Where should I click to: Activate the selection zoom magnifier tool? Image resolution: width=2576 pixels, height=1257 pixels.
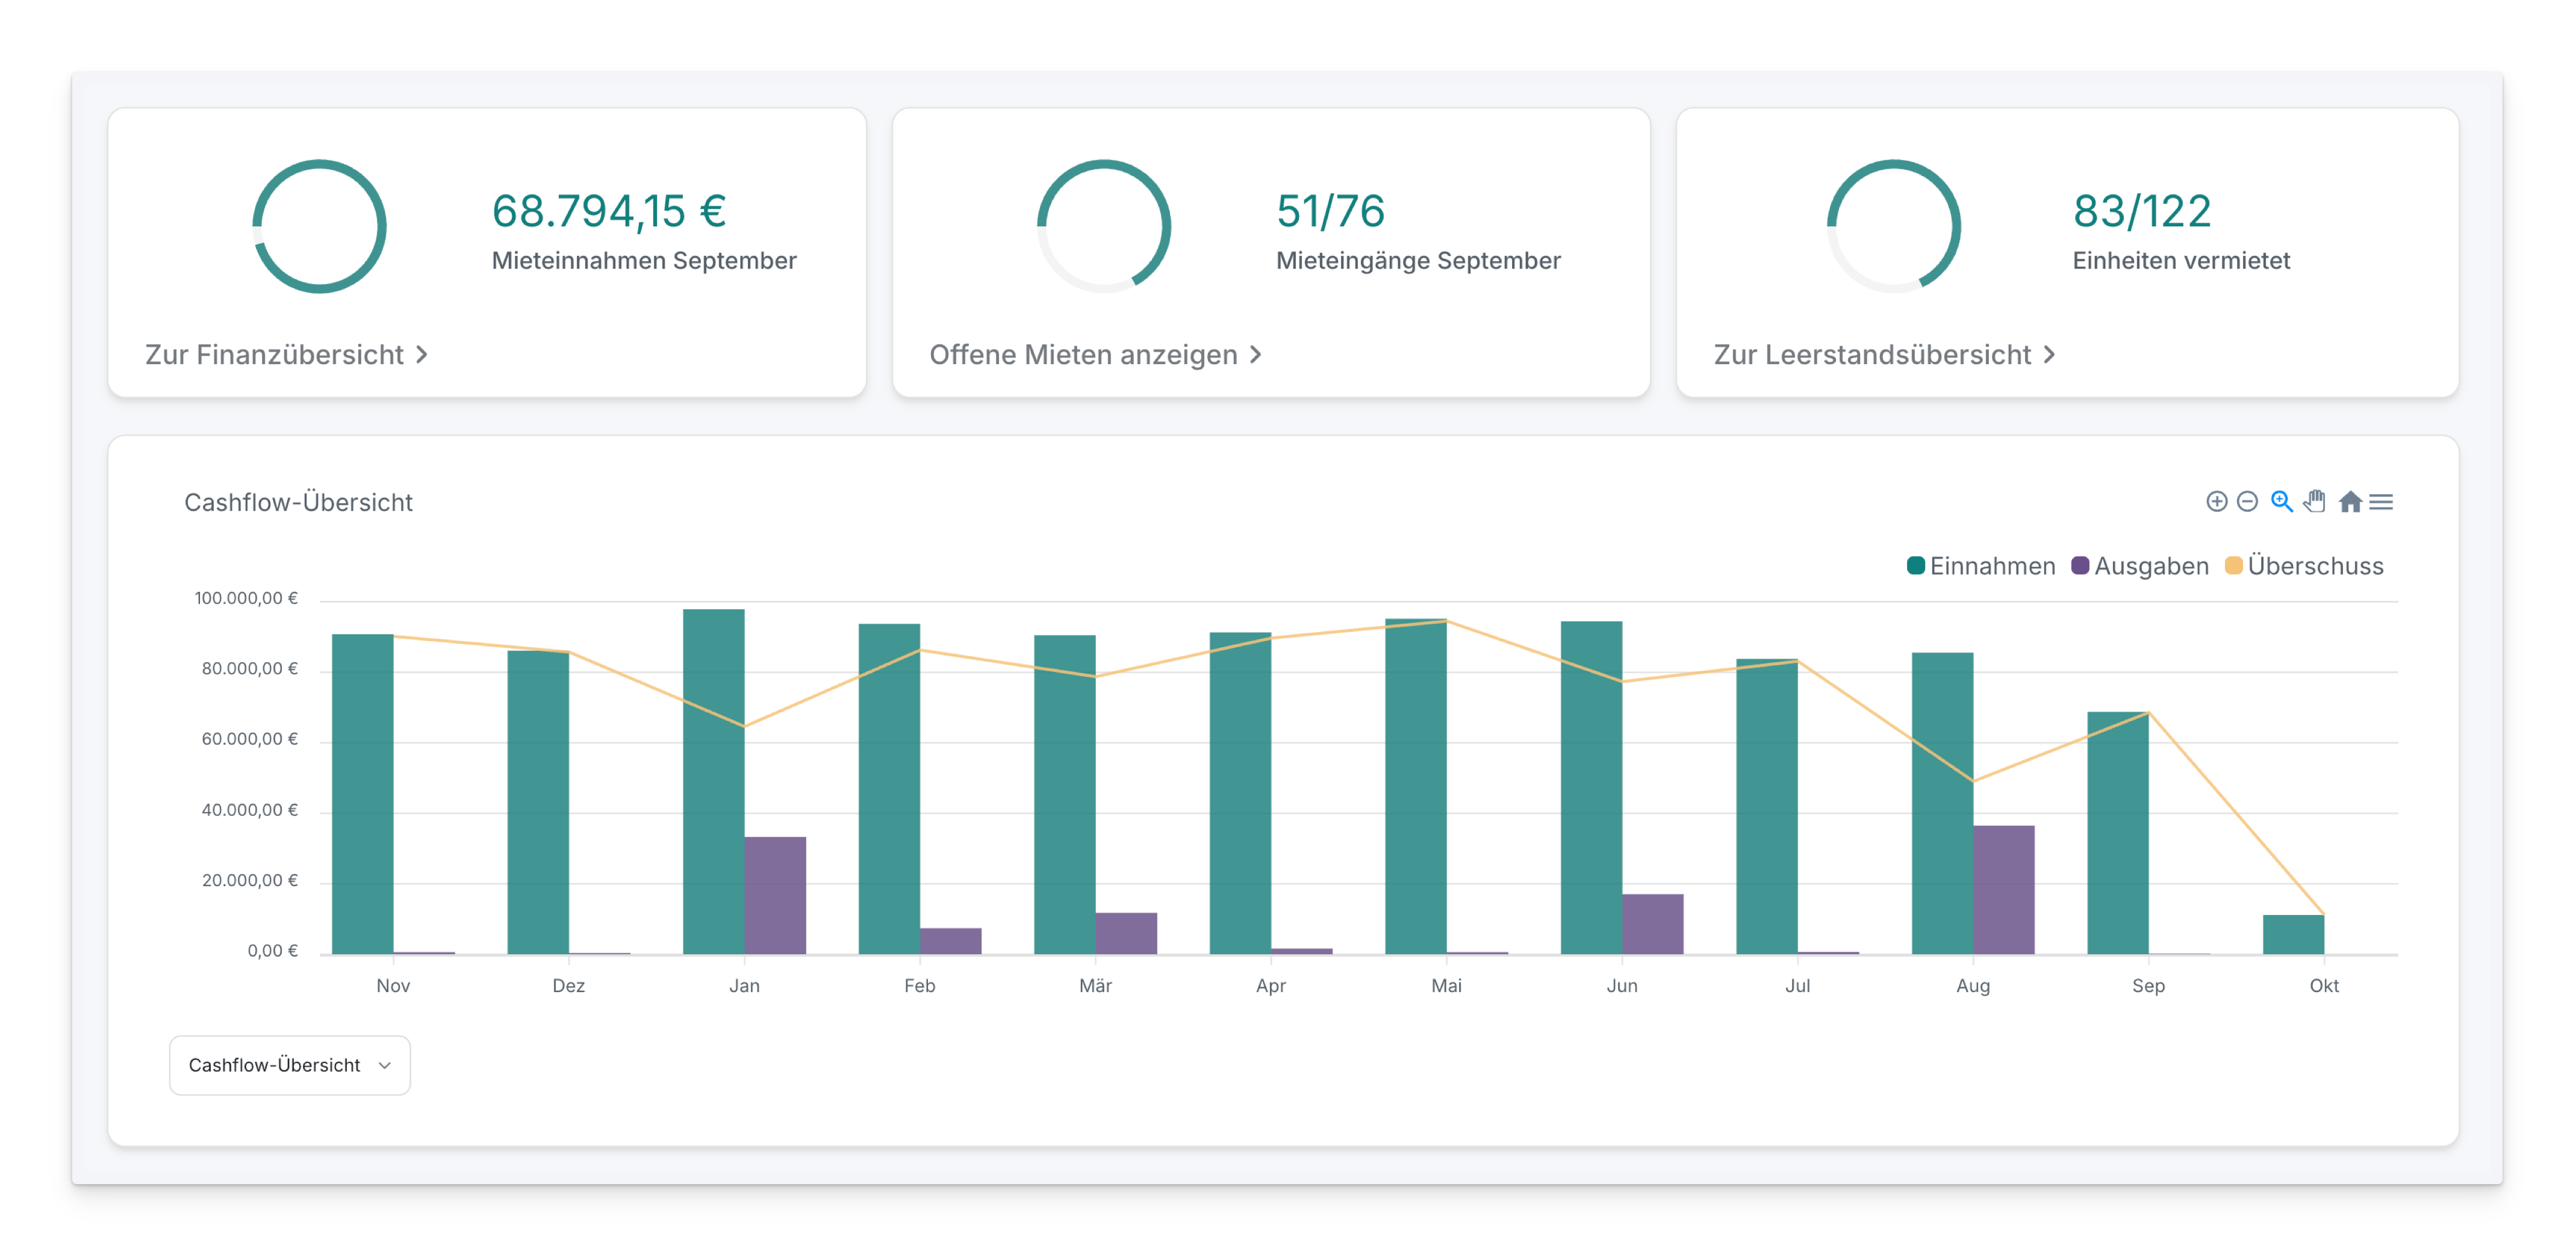click(2281, 502)
